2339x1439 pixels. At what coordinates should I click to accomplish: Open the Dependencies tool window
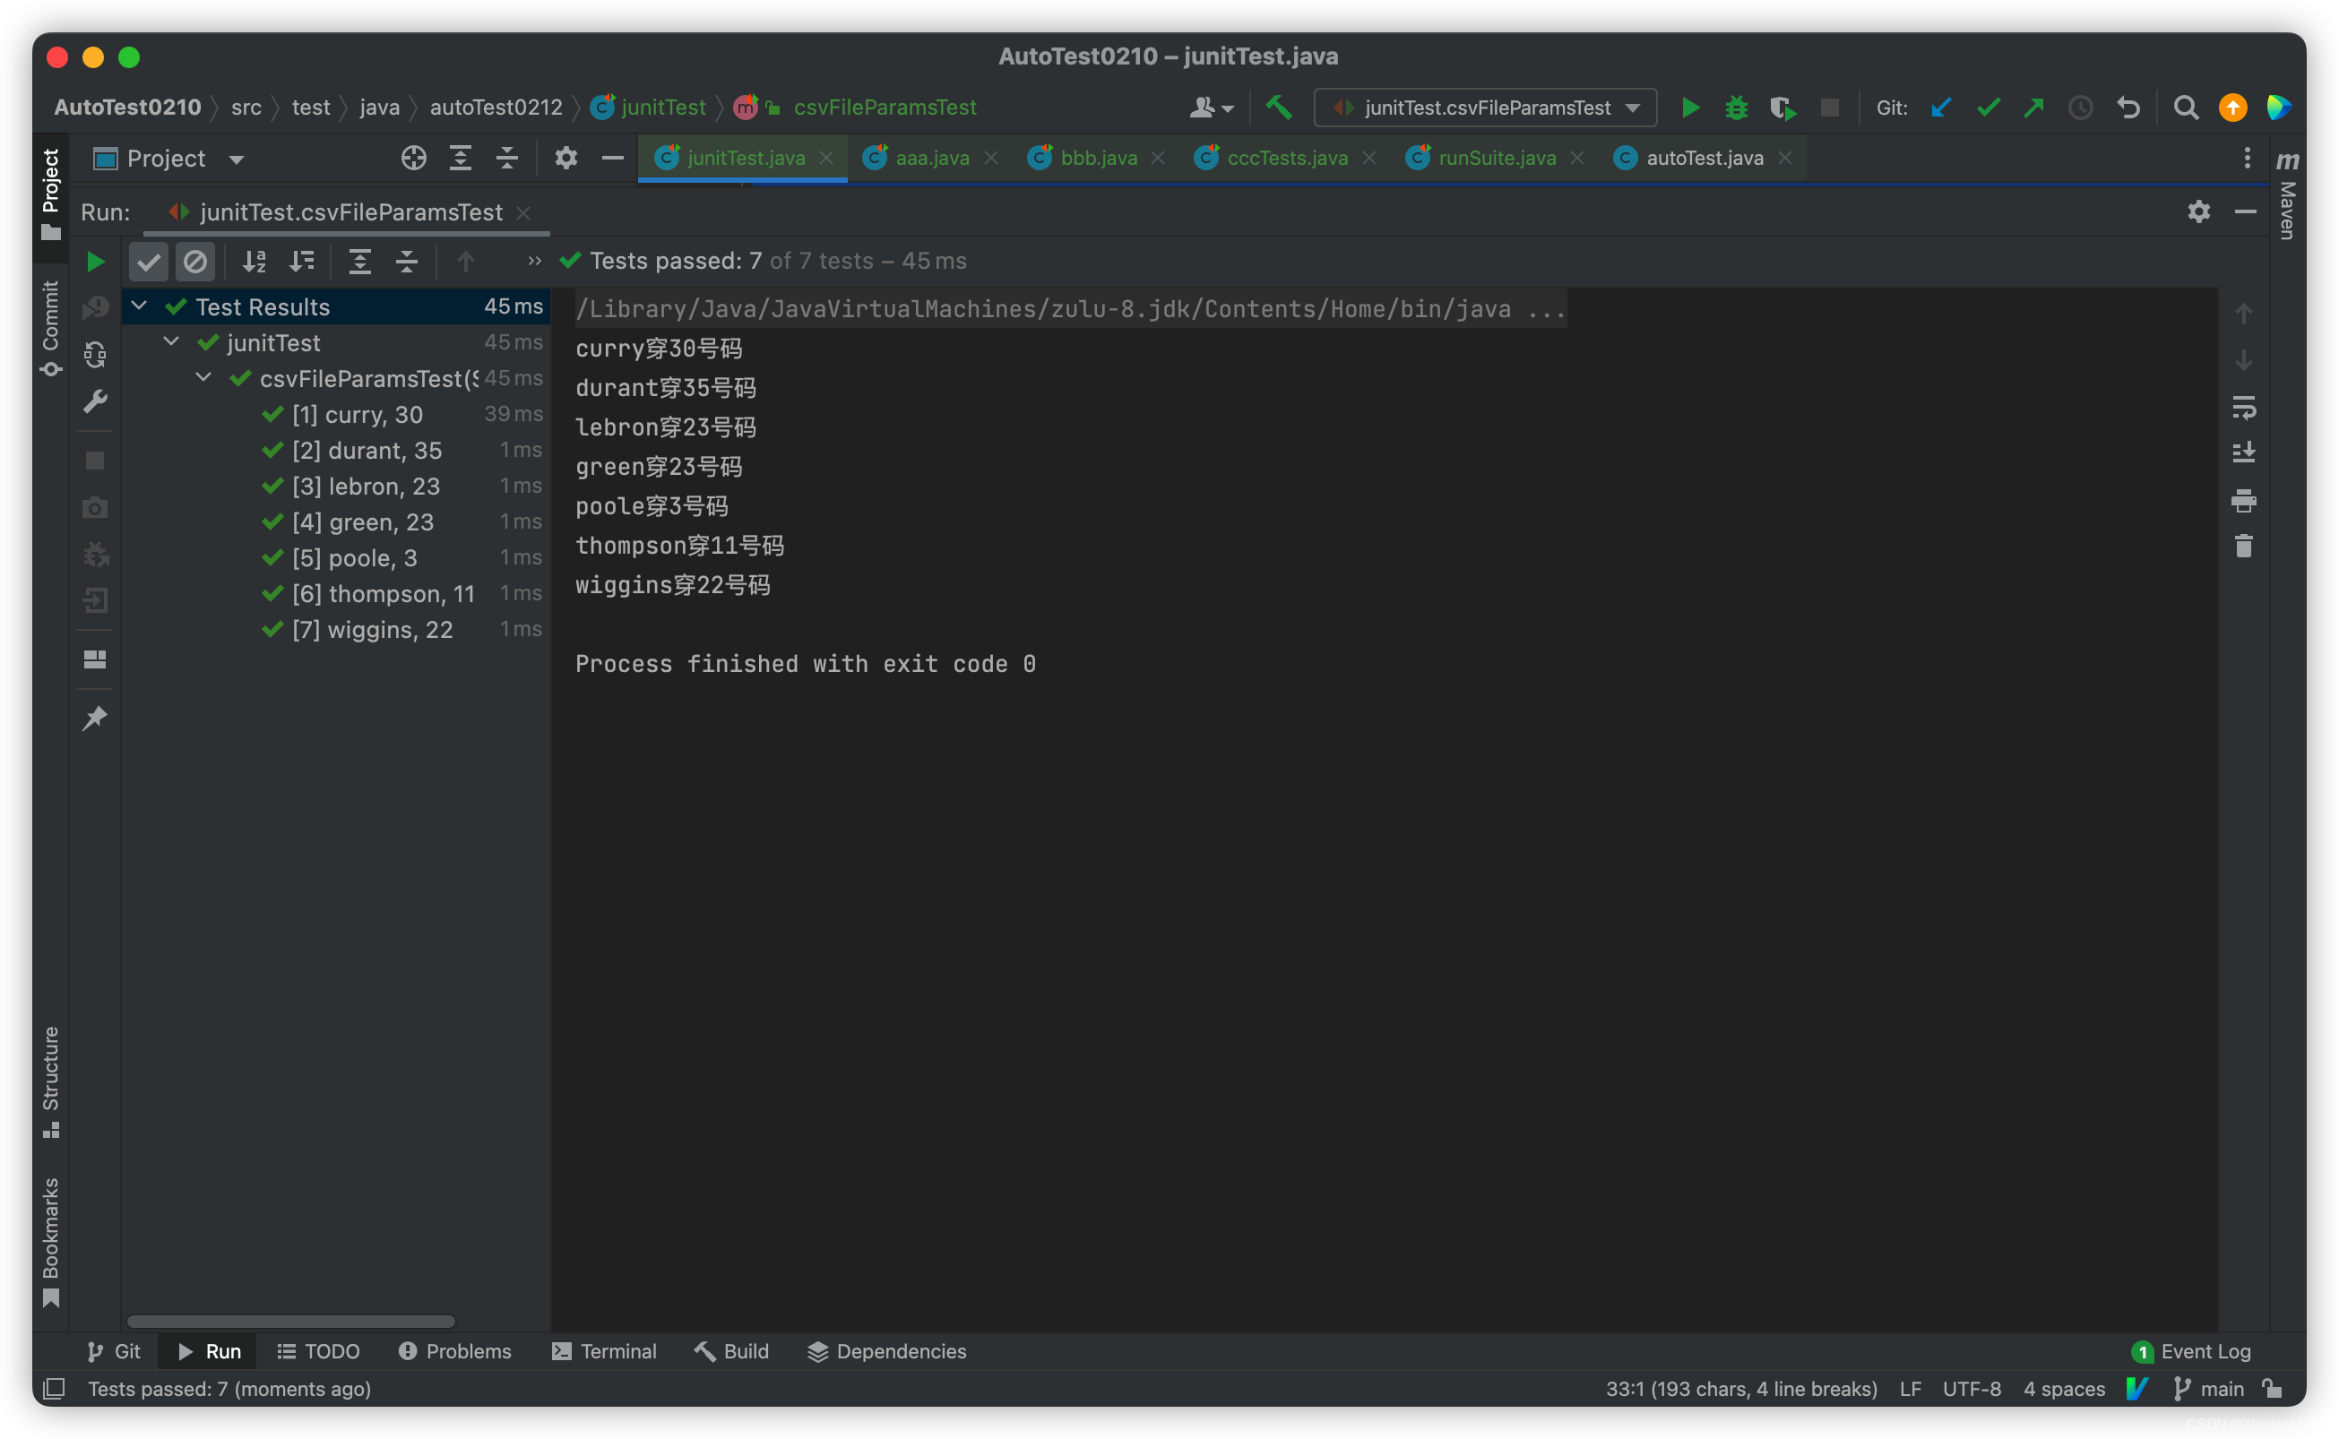click(x=887, y=1351)
